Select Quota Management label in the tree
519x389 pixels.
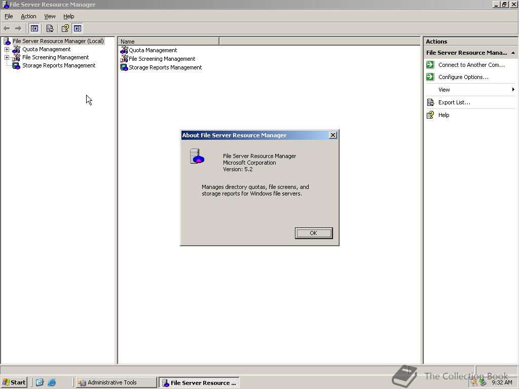(x=46, y=49)
